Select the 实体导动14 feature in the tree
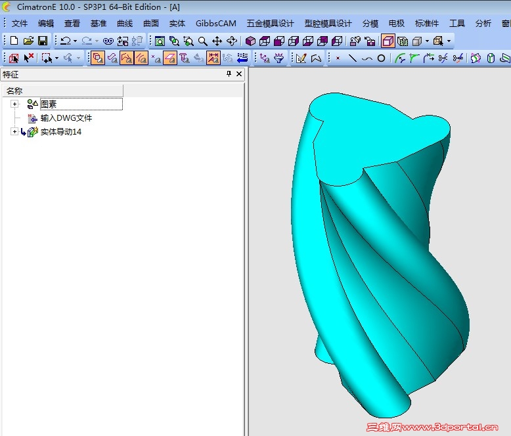 (x=61, y=131)
